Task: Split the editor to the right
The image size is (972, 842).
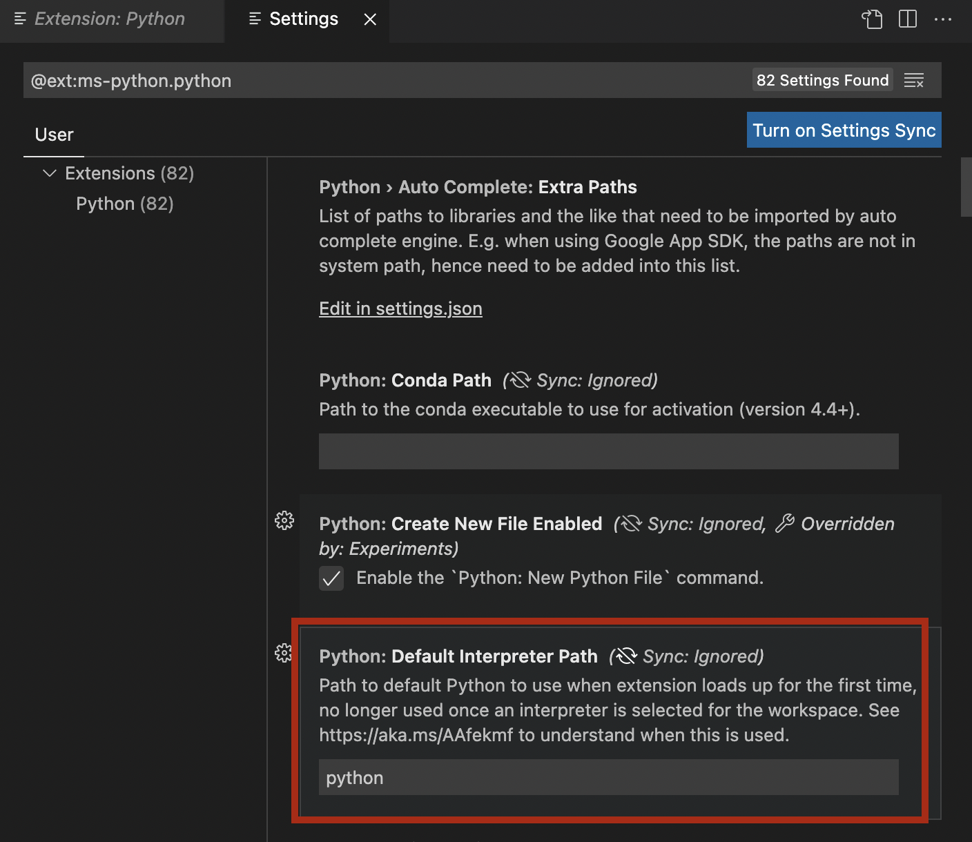Action: click(908, 19)
